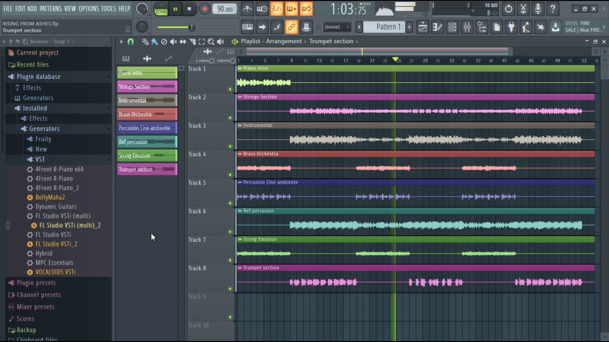Viewport: 609px width, 342px height.
Task: Select the Ref percusion clip in picker
Action: (147, 142)
